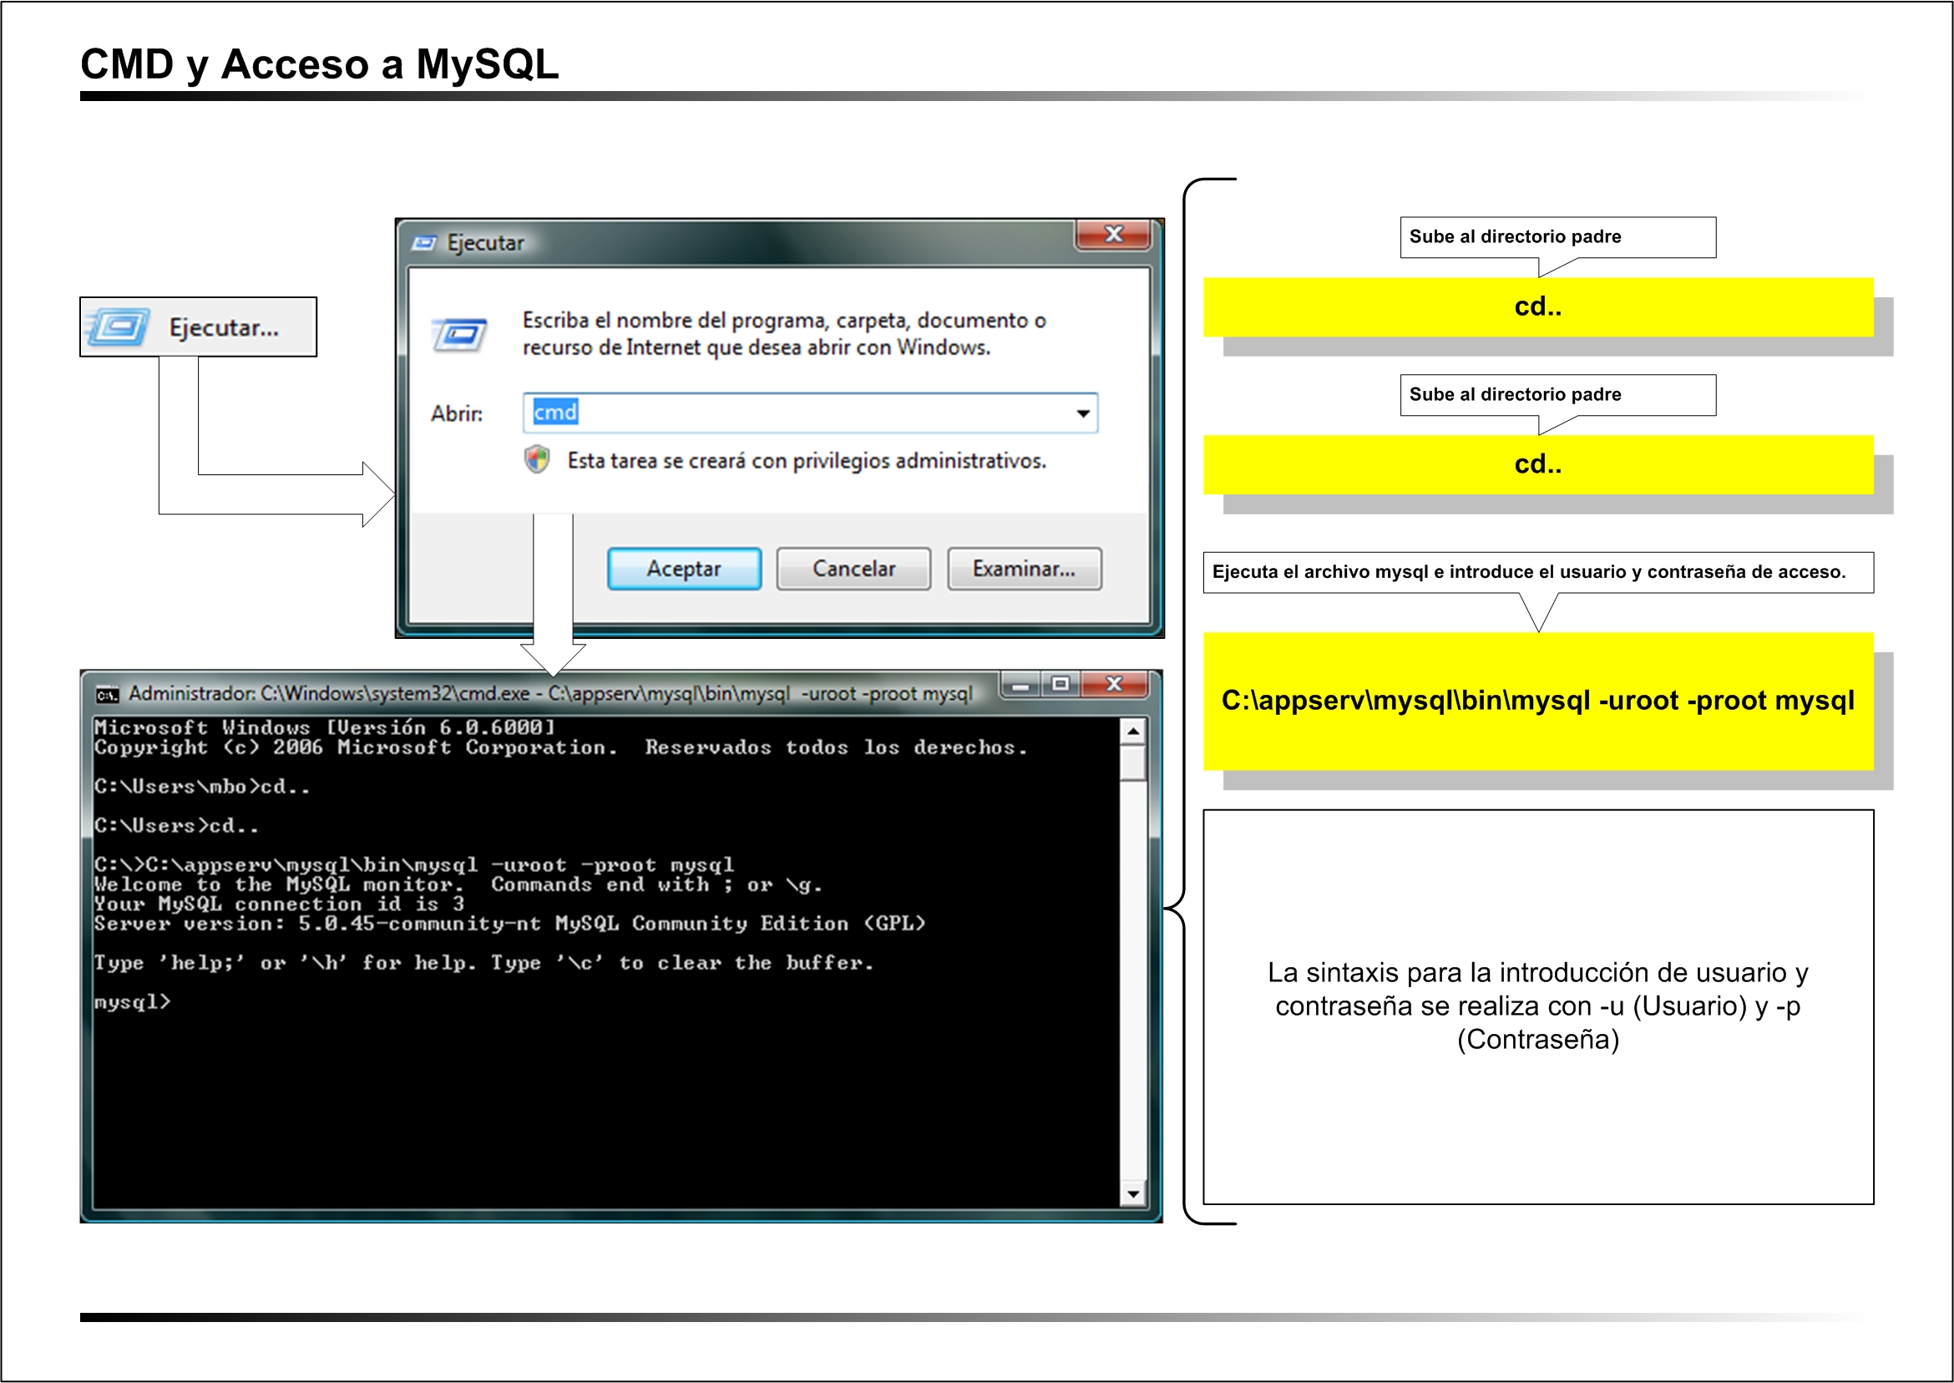Viewport: 1954px width, 1383px height.
Task: Click the large Run icon inside dialog
Action: coord(460,334)
